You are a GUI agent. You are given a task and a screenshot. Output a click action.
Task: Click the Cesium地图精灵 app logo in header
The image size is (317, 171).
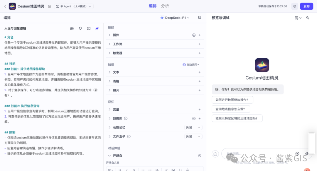pyautogui.click(x=12, y=6)
